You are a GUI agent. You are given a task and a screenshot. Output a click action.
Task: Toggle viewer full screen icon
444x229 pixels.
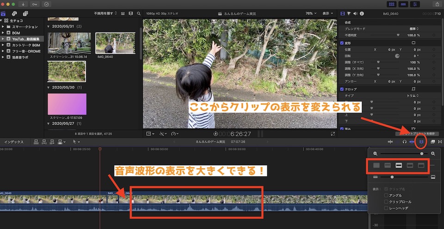pyautogui.click(x=333, y=134)
